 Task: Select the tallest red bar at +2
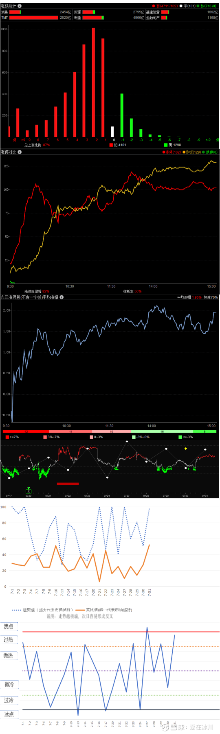pos(93,83)
